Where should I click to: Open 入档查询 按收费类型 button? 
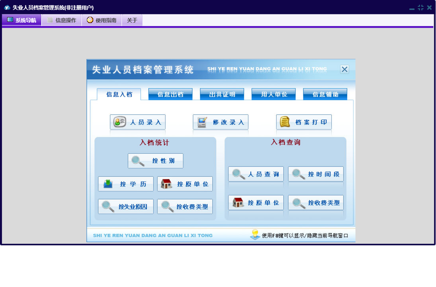316,202
